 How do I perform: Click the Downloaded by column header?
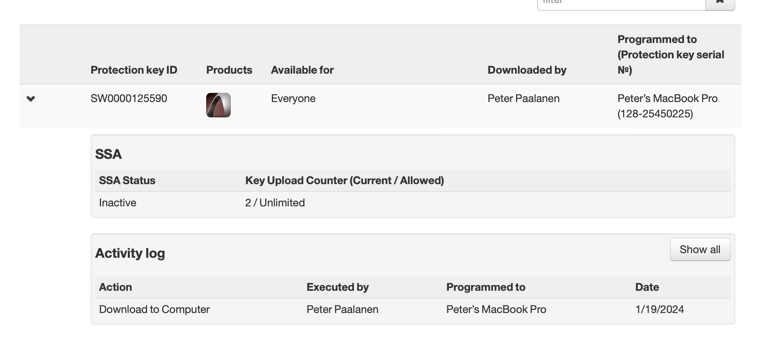527,70
